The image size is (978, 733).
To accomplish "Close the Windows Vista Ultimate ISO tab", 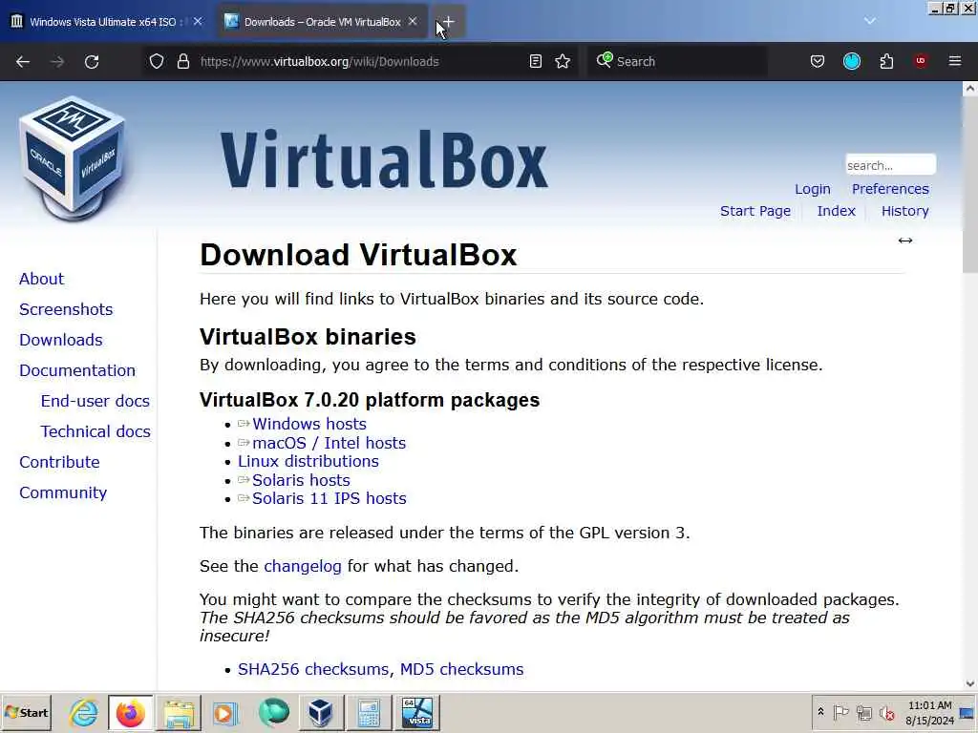I will click(198, 21).
